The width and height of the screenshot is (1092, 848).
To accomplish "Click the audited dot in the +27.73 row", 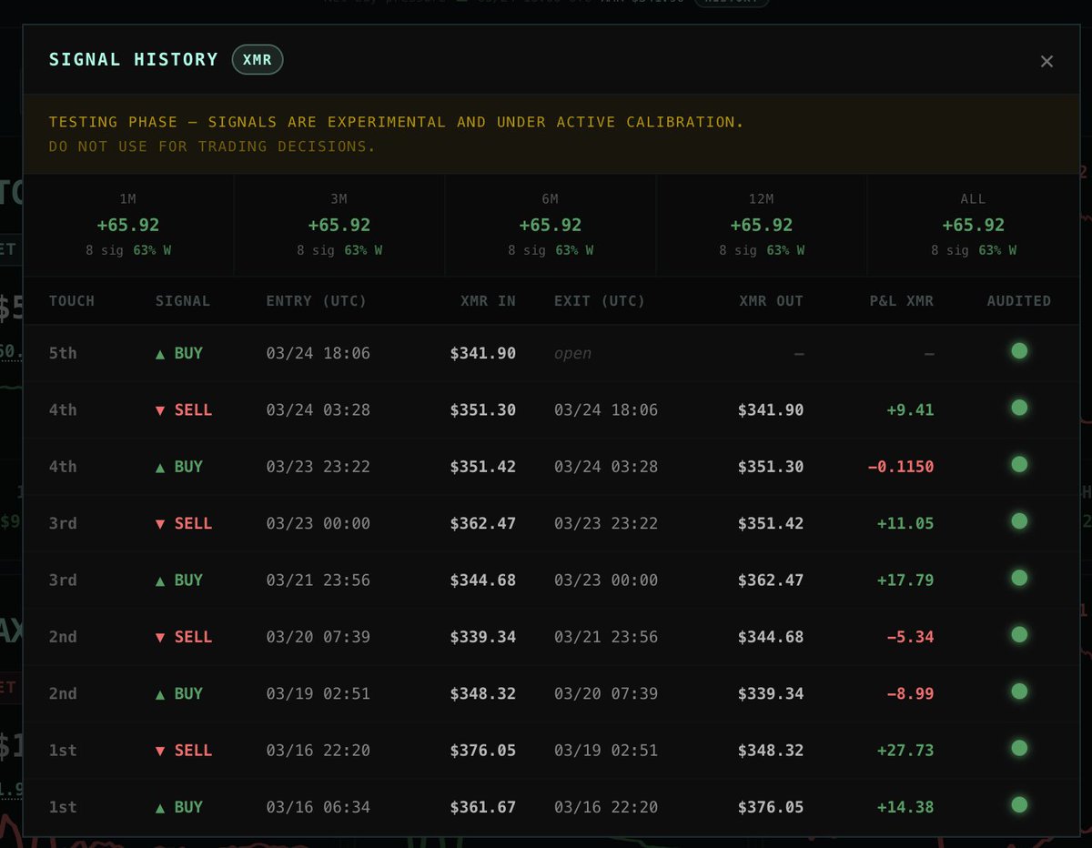I will 1019,748.
